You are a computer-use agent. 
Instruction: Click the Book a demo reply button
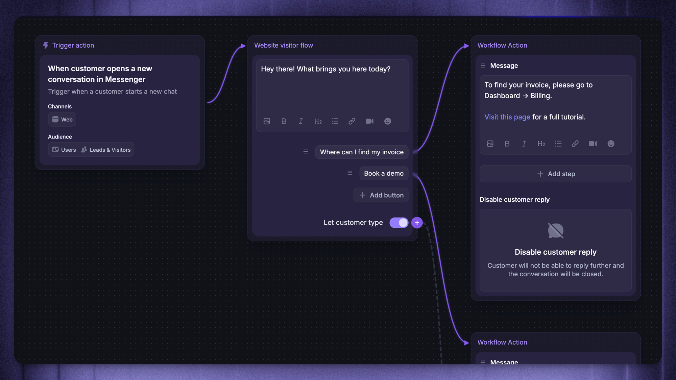[x=384, y=173]
